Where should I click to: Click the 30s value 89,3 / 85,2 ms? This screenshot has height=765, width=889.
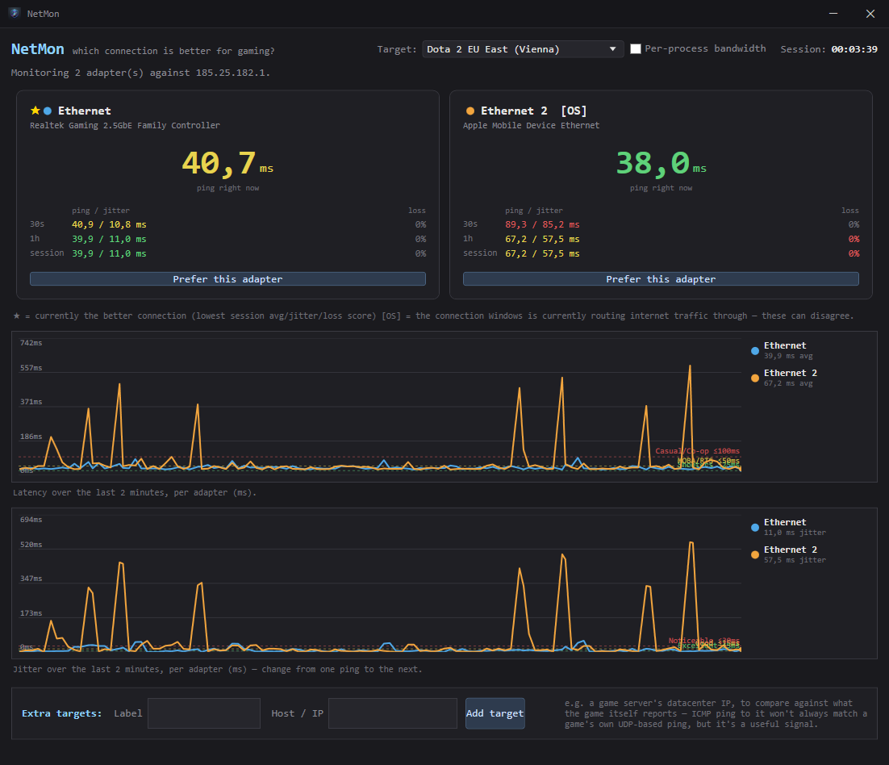542,224
